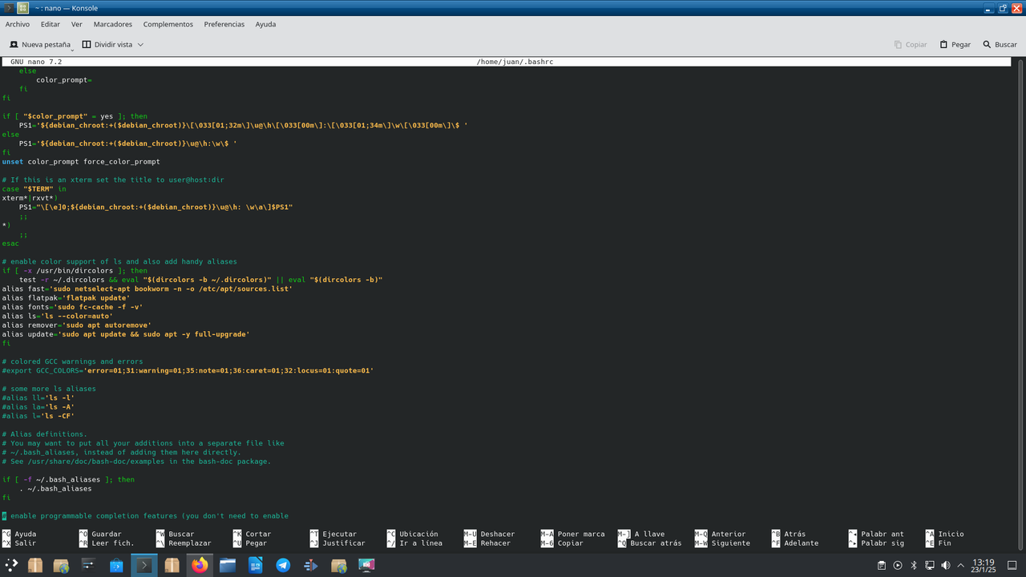
Task: Toggle the pin icon in the title bar
Action: point(22,8)
